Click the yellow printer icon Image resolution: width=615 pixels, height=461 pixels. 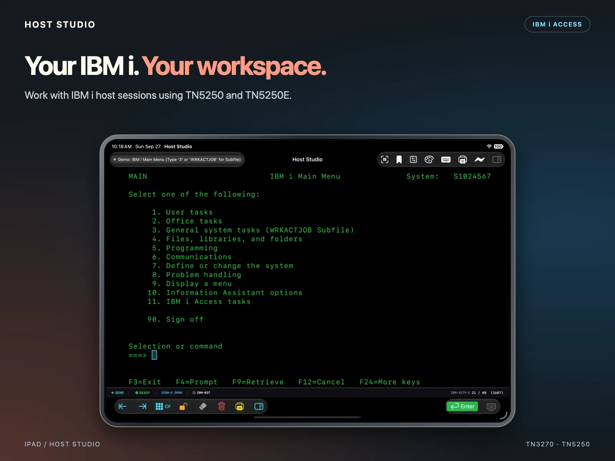[239, 406]
